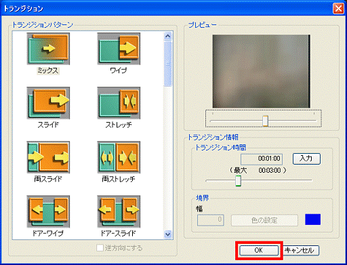Image resolution: width=347 pixels, height=265 pixels.
Task: Click the ドアーワイプ label text
Action: [x=48, y=233]
